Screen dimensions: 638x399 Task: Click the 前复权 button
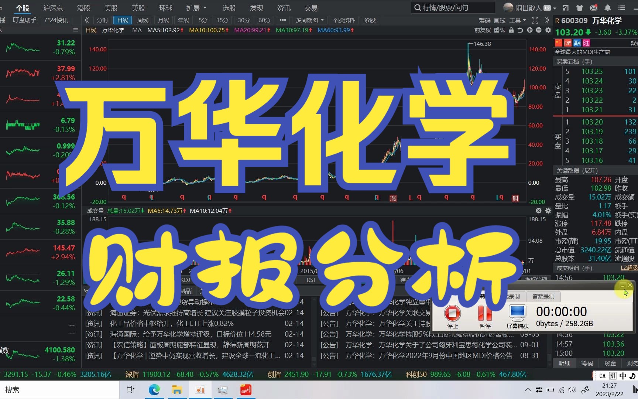(483, 30)
